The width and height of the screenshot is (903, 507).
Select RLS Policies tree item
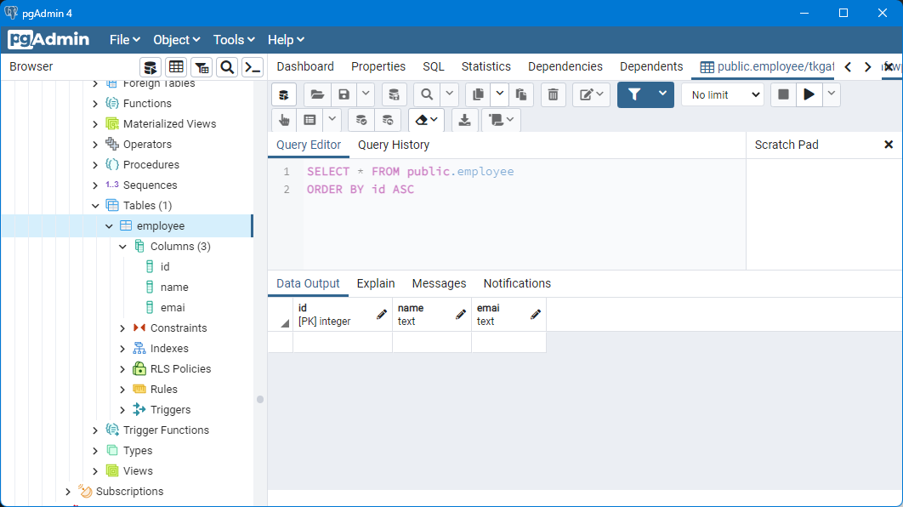[x=181, y=369]
